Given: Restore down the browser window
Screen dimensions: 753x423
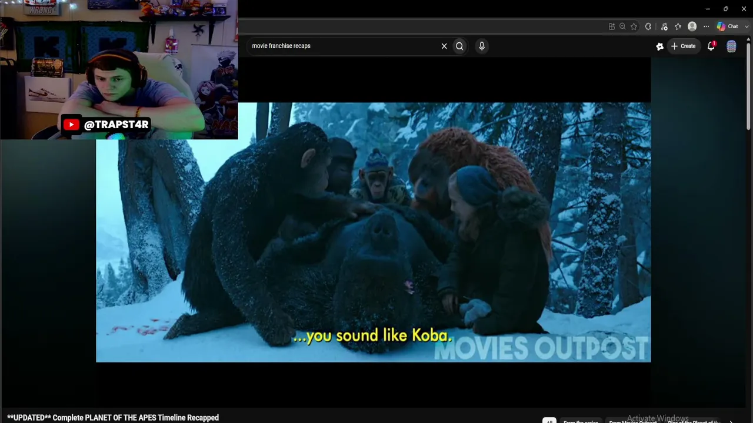Looking at the screenshot, I should (x=726, y=9).
